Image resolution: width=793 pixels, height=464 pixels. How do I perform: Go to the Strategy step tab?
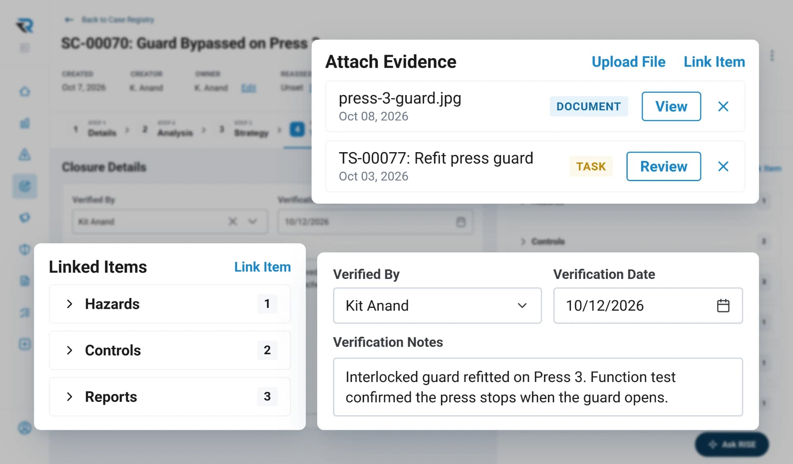point(244,129)
